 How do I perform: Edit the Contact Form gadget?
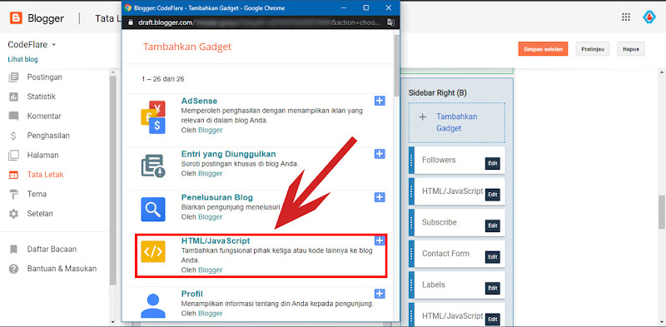point(492,257)
